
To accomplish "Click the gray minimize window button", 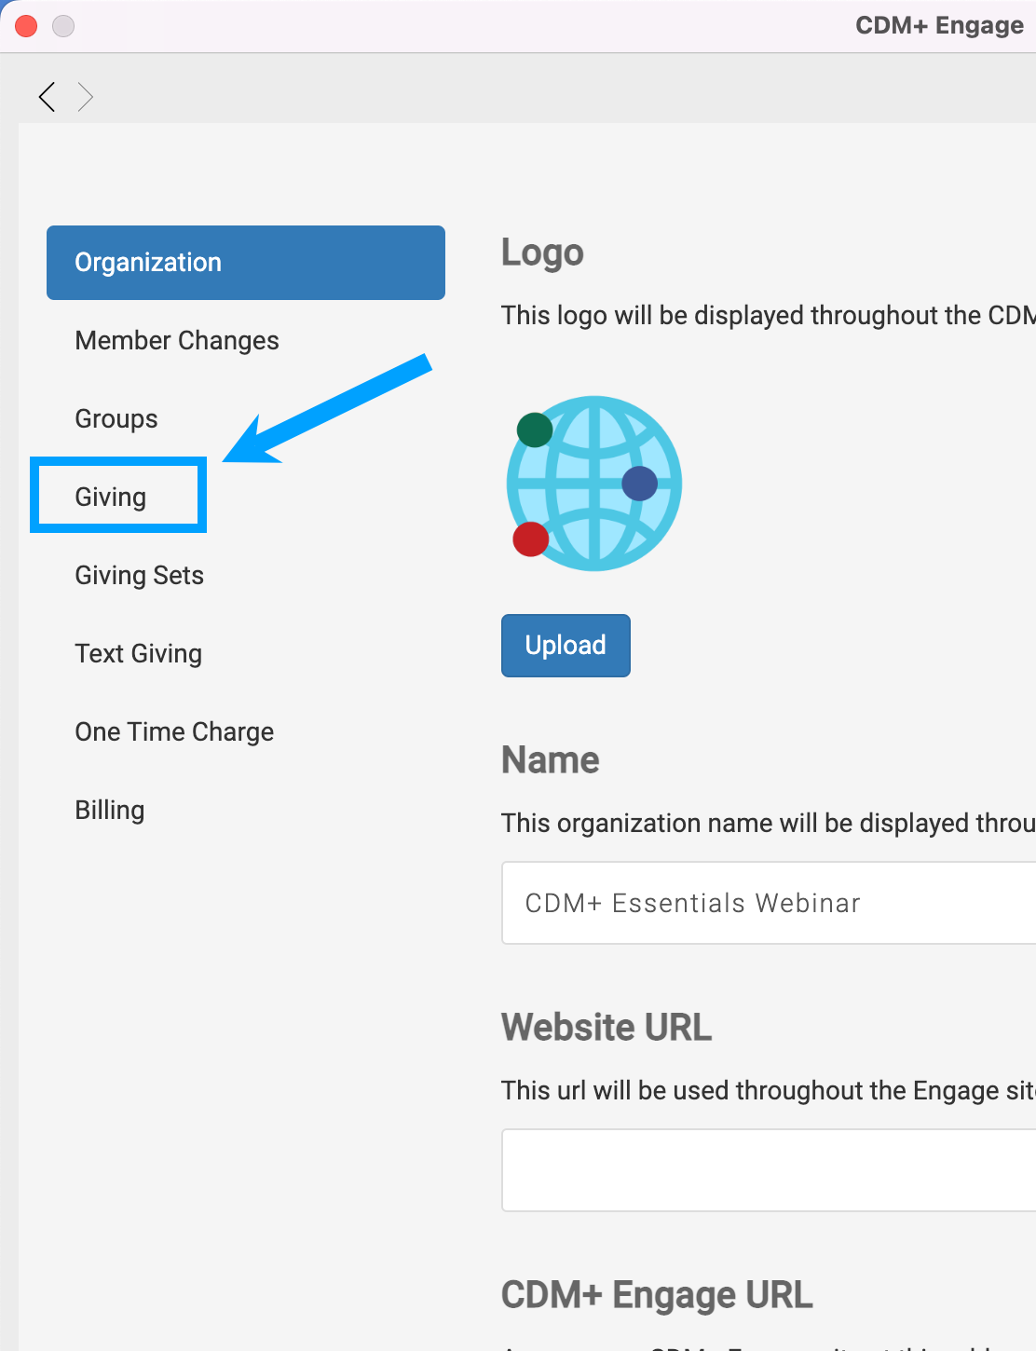I will tap(63, 26).
